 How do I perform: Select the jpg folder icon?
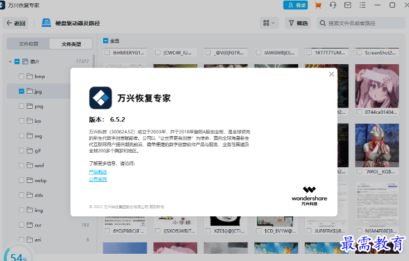[30, 91]
